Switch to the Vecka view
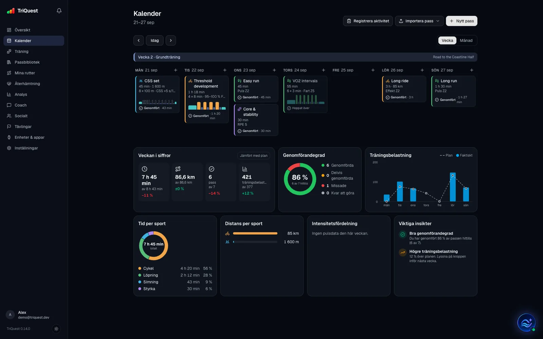The image size is (543, 339). 447,40
